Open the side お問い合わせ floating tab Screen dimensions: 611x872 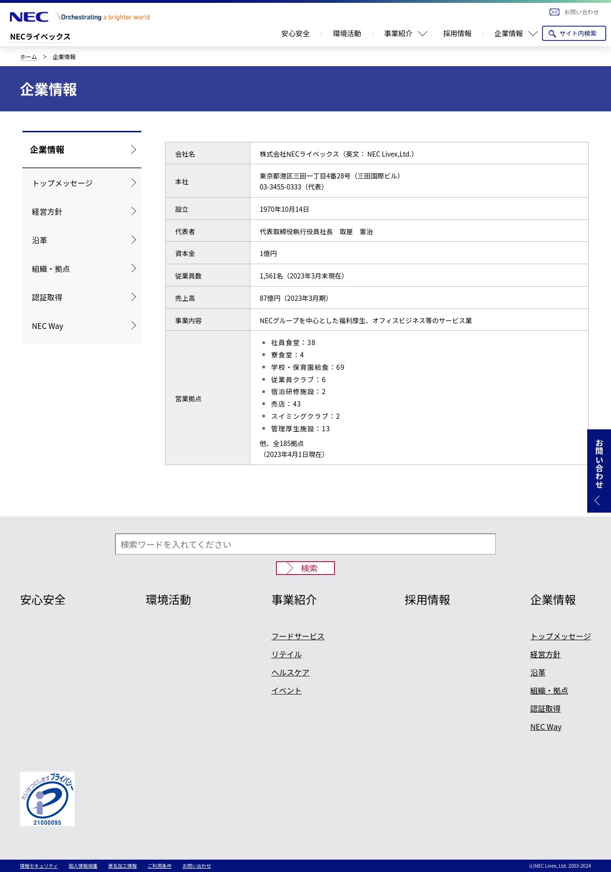599,471
